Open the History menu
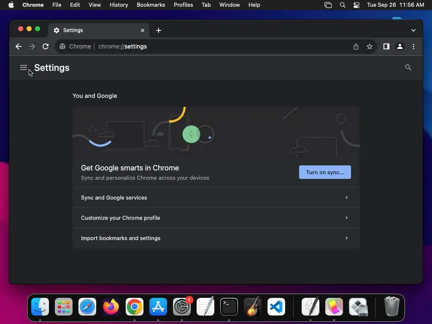 click(x=119, y=5)
